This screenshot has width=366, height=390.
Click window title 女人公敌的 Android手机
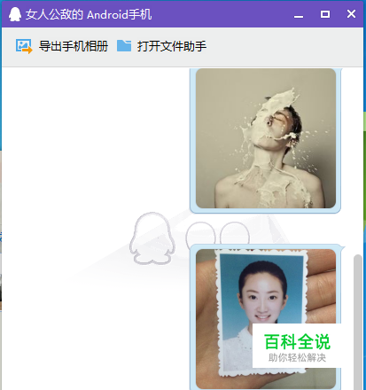(89, 14)
